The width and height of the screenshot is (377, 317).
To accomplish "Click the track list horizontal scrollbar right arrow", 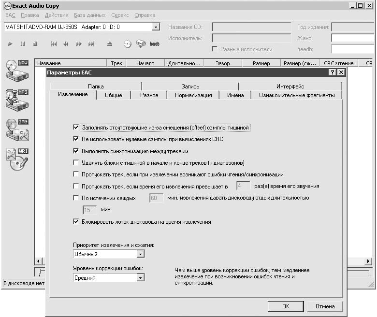I will [x=368, y=261].
